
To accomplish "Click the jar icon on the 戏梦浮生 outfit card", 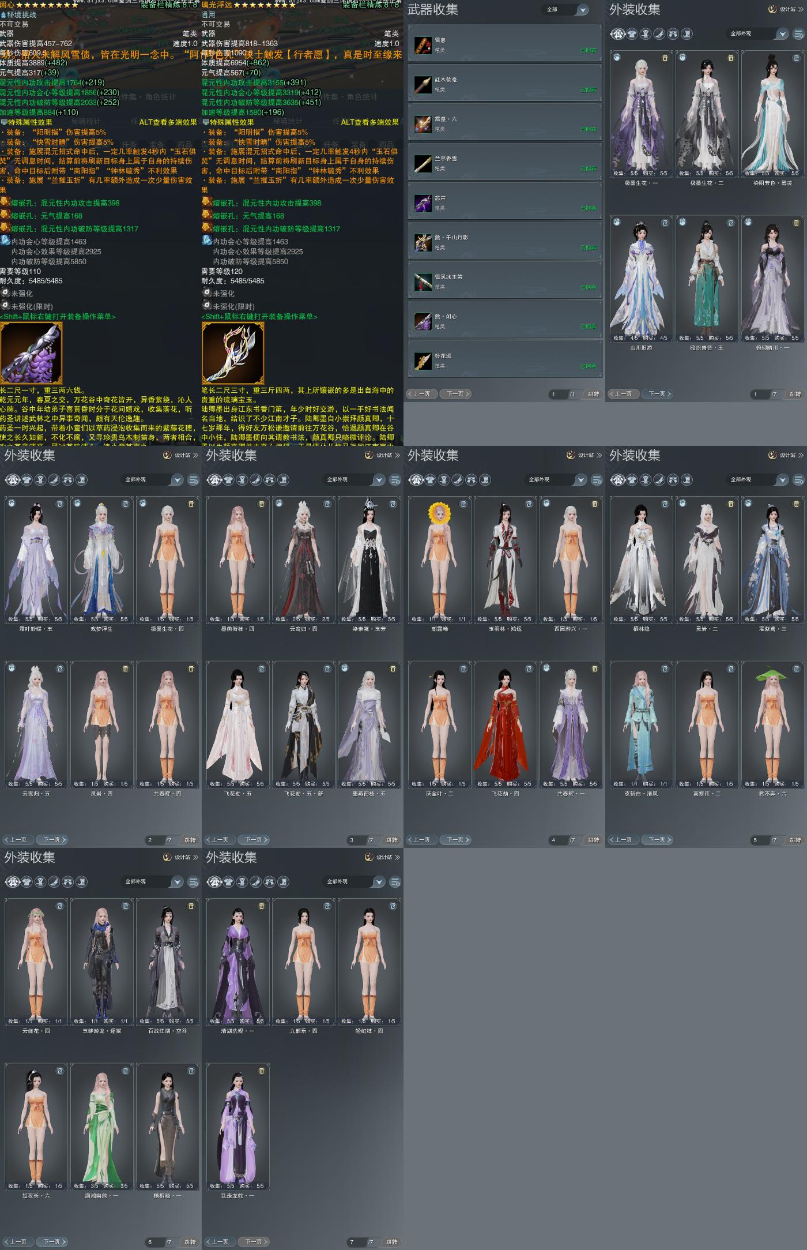I will (x=77, y=503).
